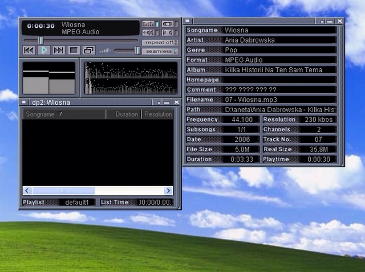
Task: Toggle the eye icon button
Action: pyautogui.click(x=169, y=24)
